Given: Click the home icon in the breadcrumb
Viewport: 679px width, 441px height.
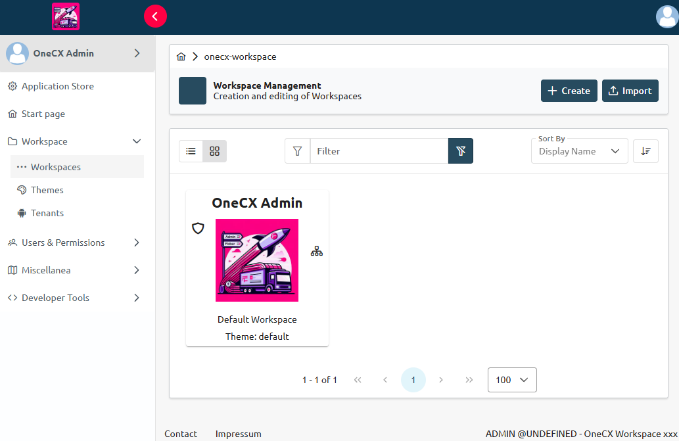Looking at the screenshot, I should (x=181, y=57).
